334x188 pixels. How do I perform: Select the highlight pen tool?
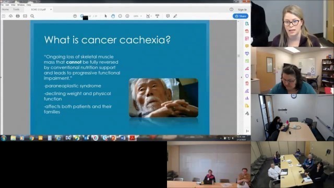click(175, 16)
